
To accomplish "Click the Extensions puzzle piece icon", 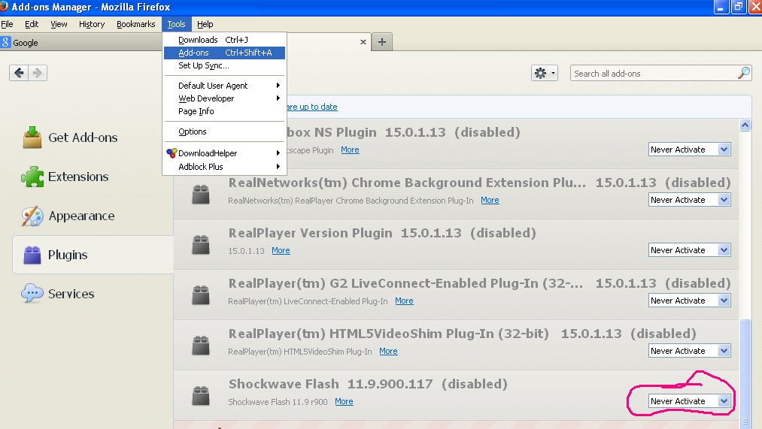I will 32,177.
